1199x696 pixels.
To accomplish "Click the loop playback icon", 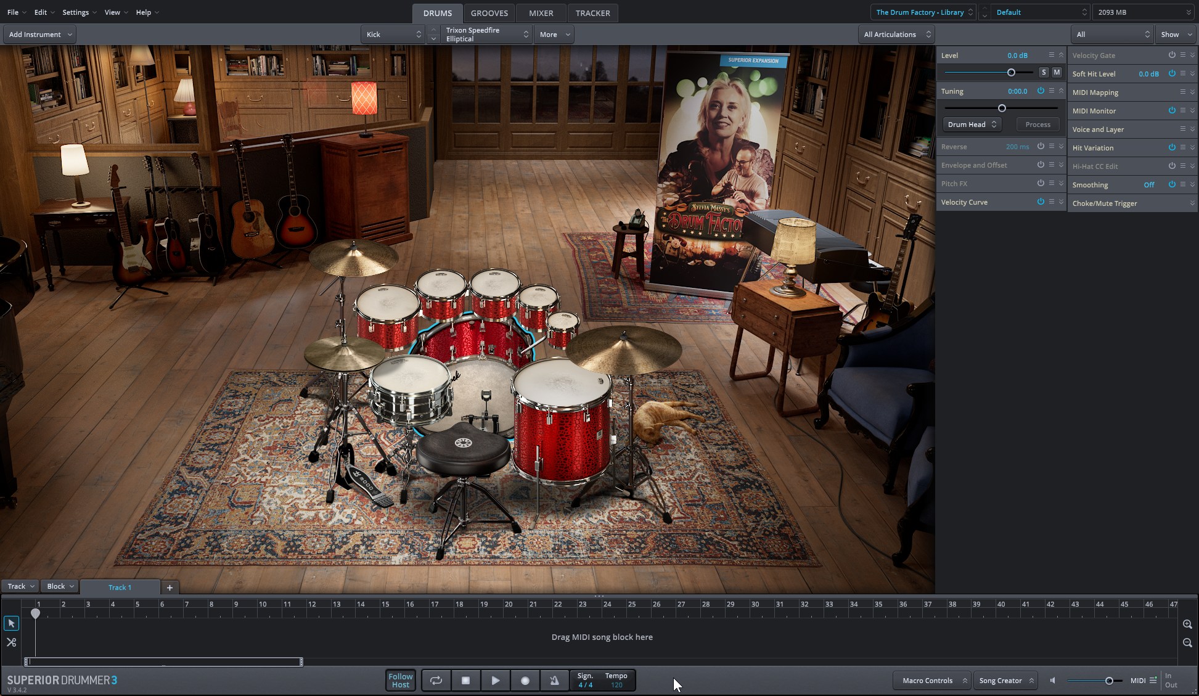I will [436, 681].
